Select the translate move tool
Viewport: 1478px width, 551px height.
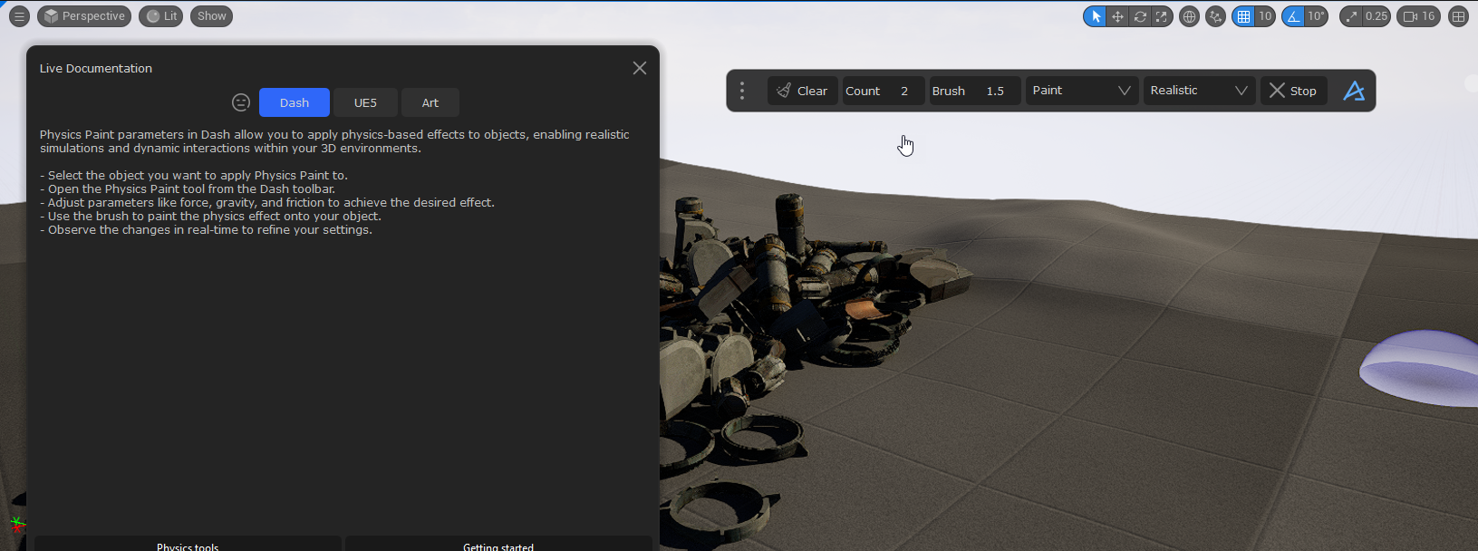(1117, 16)
